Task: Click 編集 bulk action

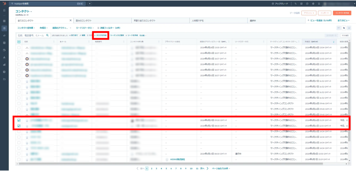Action: point(82,36)
